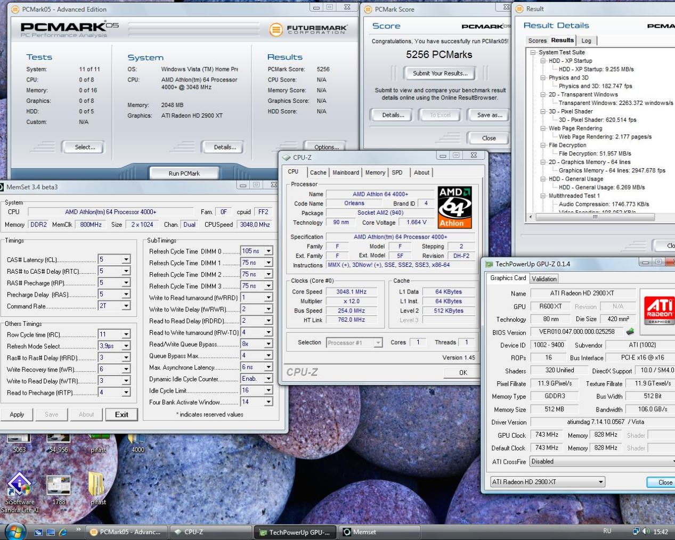Click Save as in PCMark Score window
The height and width of the screenshot is (540, 675).
pos(490,115)
